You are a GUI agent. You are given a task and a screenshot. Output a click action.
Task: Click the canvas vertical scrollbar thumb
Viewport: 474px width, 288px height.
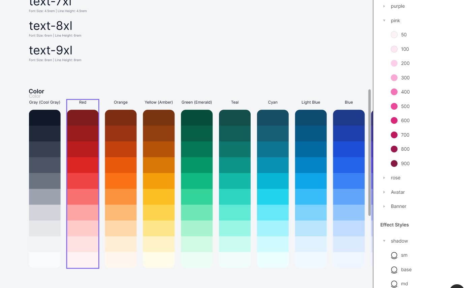point(370,152)
